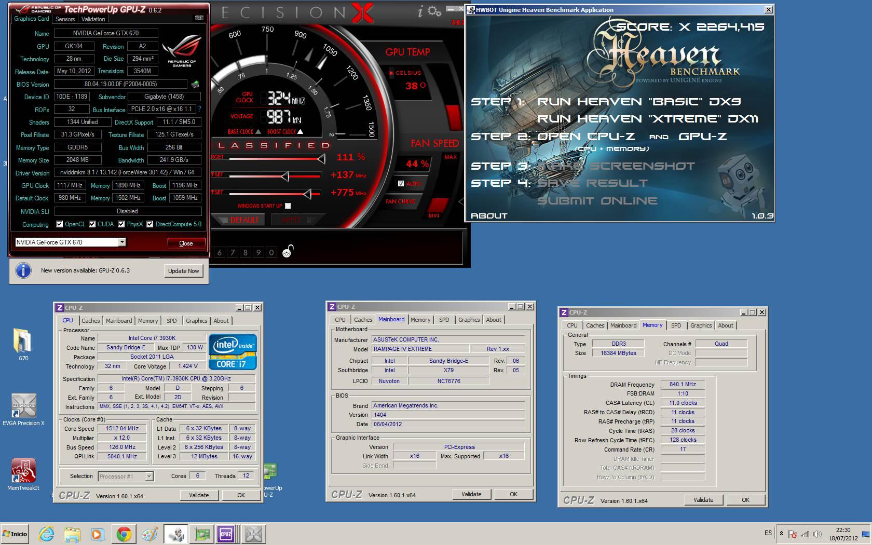Open the Processor #1 selection dropdown
This screenshot has height=545, width=872.
(149, 476)
